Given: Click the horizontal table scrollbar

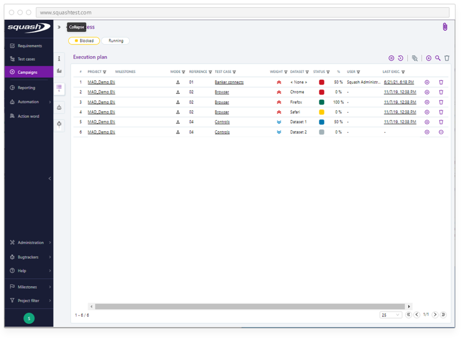Looking at the screenshot, I should click(x=250, y=306).
